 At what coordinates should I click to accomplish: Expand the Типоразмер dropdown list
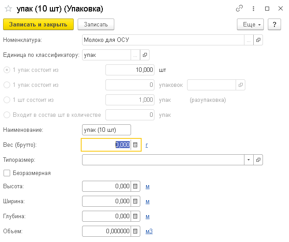tap(249, 160)
